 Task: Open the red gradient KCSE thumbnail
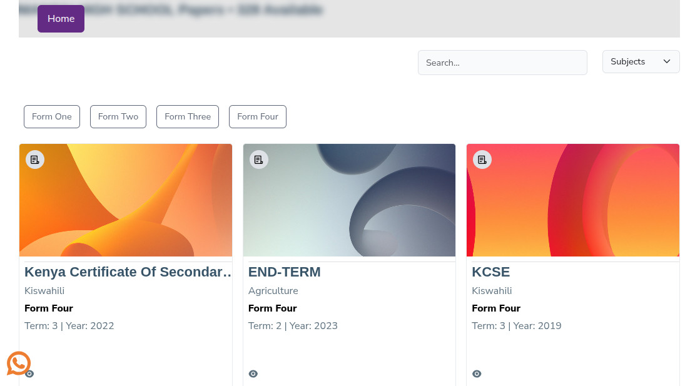572,200
